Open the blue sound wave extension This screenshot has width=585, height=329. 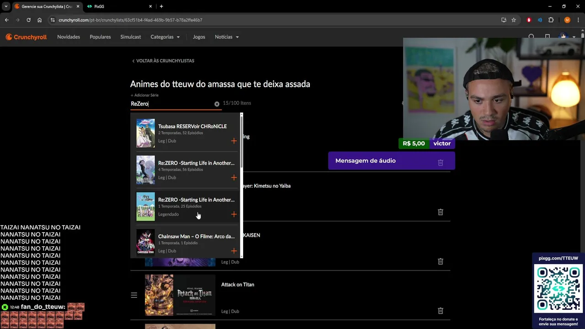coord(540,20)
